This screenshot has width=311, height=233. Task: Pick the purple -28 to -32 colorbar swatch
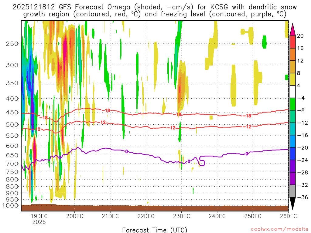tap(292, 179)
